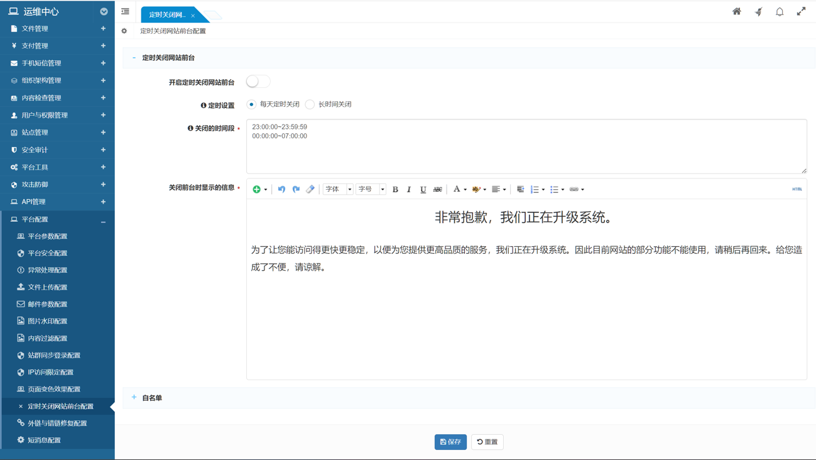Open the 字号 font size dropdown
This screenshot has width=816, height=460.
tap(371, 189)
